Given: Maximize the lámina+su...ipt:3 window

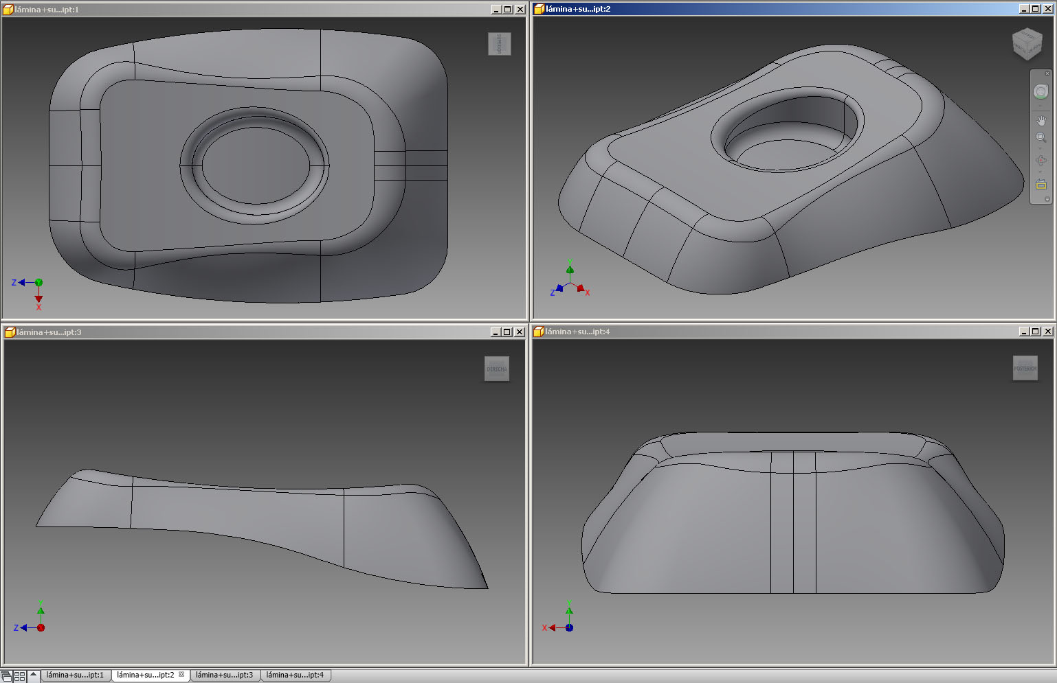Looking at the screenshot, I should tap(507, 332).
